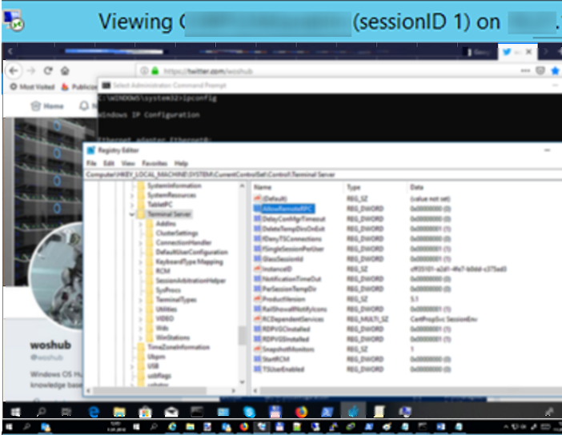This screenshot has height=435, width=562.
Task: Select the RCM subkey
Action: tap(163, 271)
